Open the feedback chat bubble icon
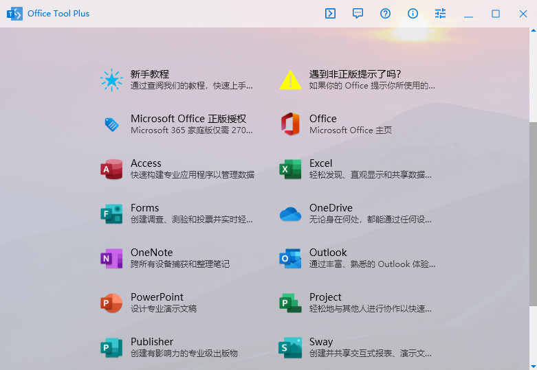This screenshot has width=537, height=370. tap(358, 14)
